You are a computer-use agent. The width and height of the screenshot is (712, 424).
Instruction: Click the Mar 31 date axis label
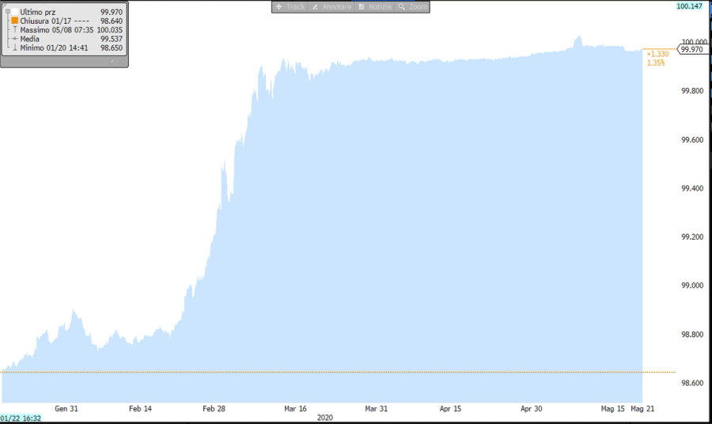click(377, 408)
